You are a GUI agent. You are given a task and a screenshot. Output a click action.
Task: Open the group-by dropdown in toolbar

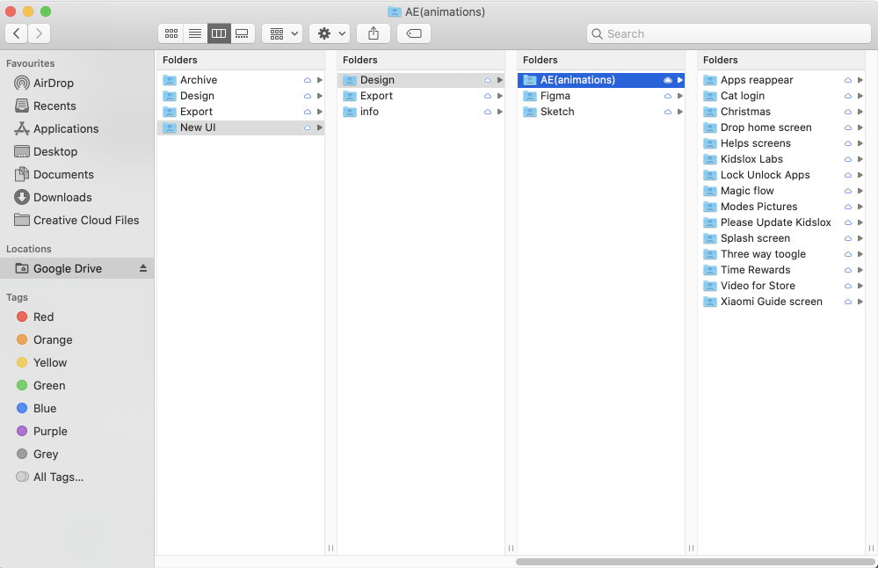point(282,33)
